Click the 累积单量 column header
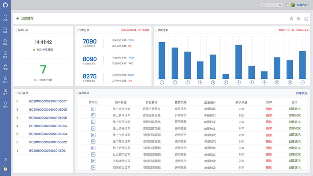The height and width of the screenshot is (176, 313). pyautogui.click(x=241, y=102)
